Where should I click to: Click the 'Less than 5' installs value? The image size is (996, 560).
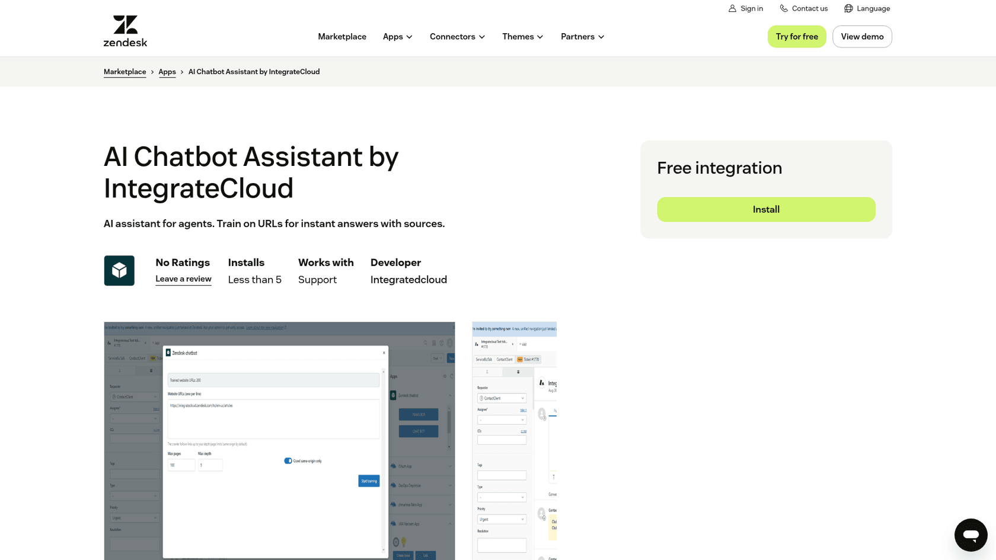254,280
